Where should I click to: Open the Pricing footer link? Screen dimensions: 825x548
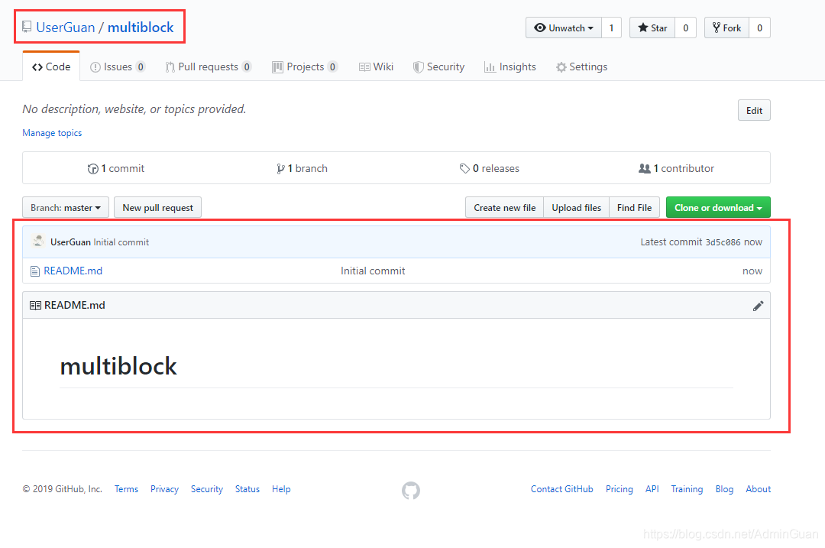620,489
